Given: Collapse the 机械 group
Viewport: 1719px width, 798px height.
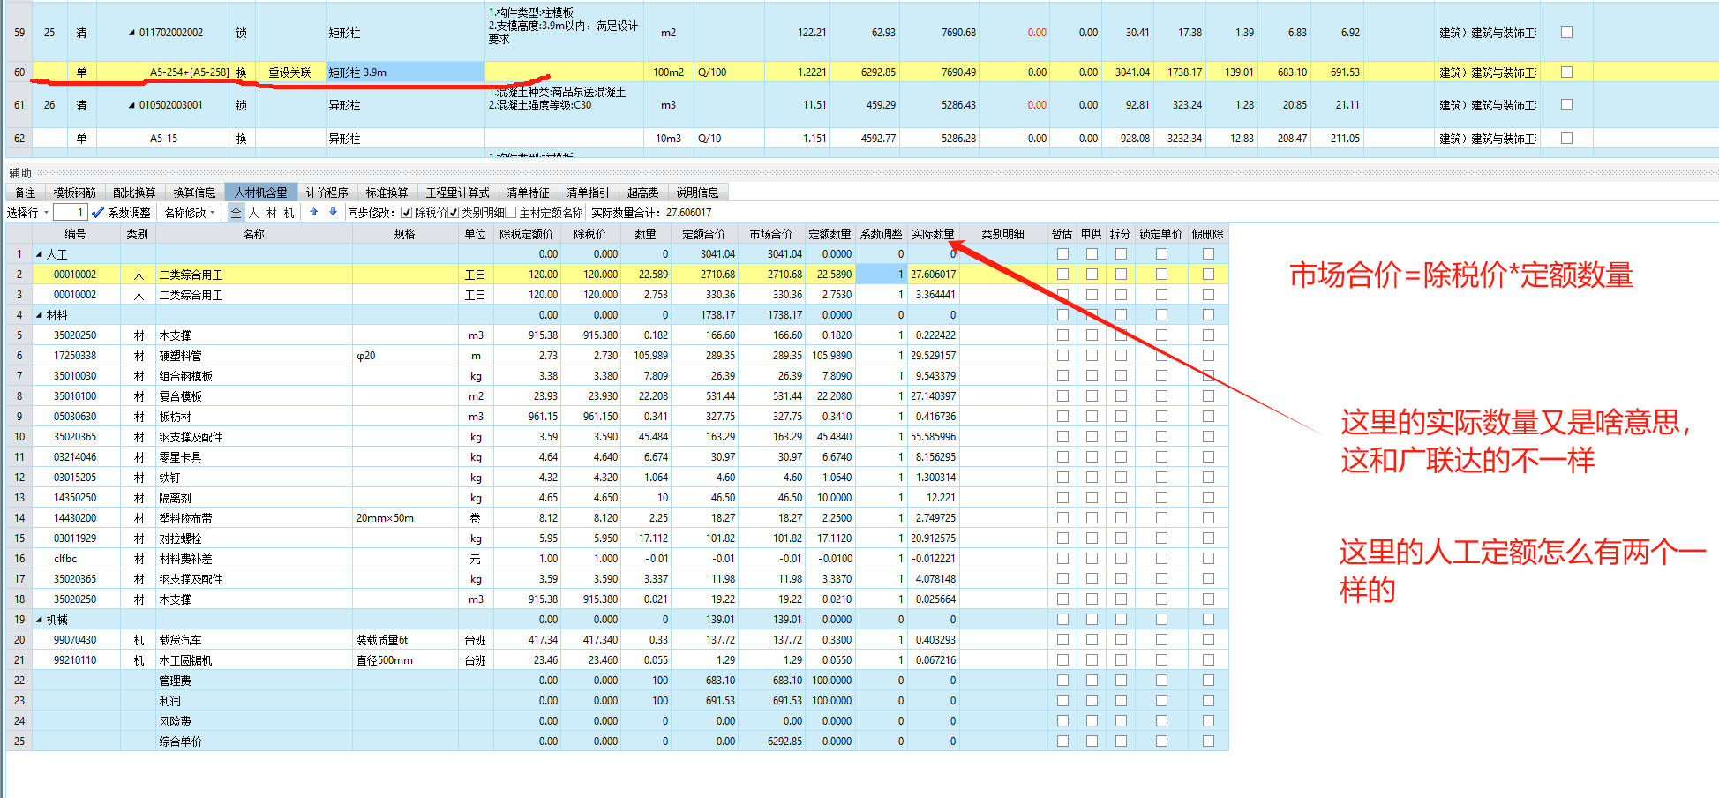Looking at the screenshot, I should point(39,620).
